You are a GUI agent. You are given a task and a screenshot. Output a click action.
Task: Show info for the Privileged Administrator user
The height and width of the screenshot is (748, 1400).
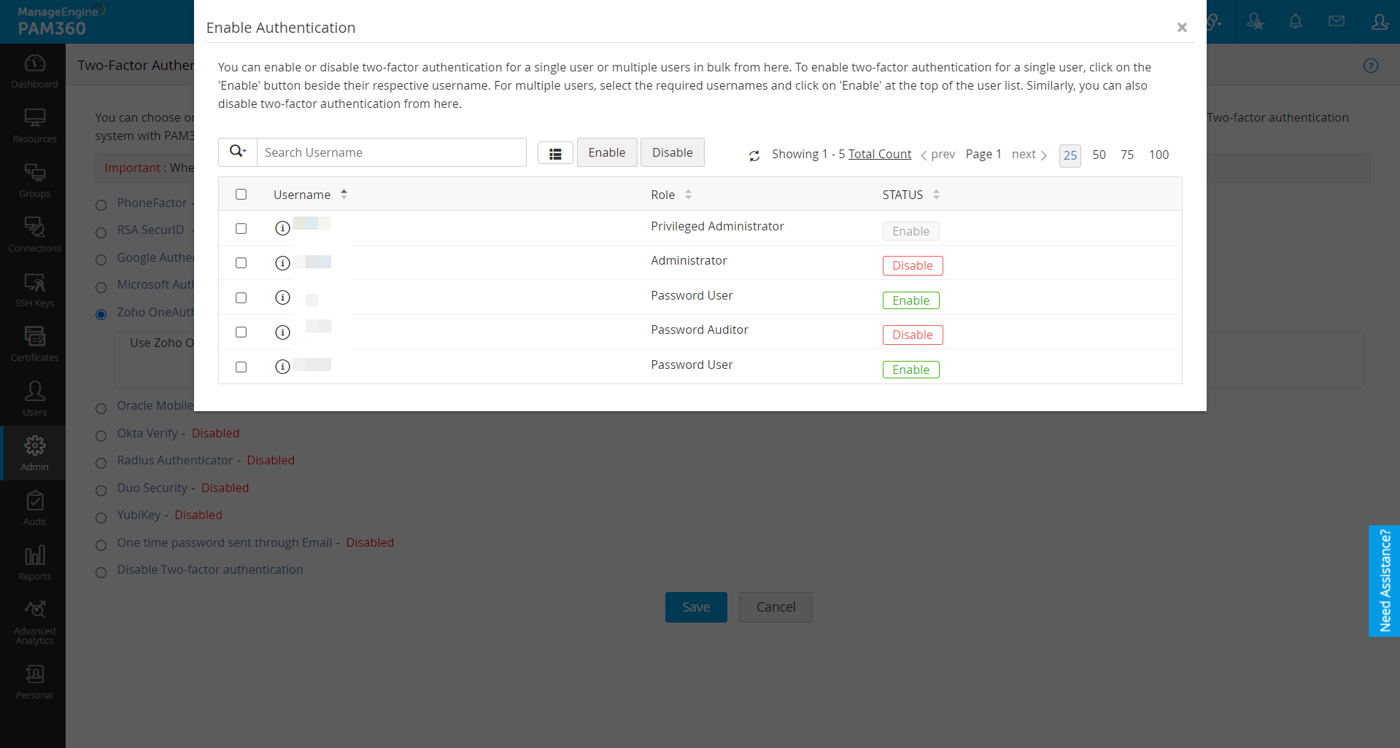coord(282,228)
